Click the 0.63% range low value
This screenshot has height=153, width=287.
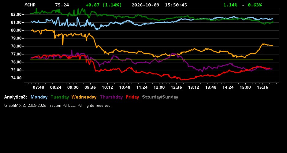click(255, 5)
